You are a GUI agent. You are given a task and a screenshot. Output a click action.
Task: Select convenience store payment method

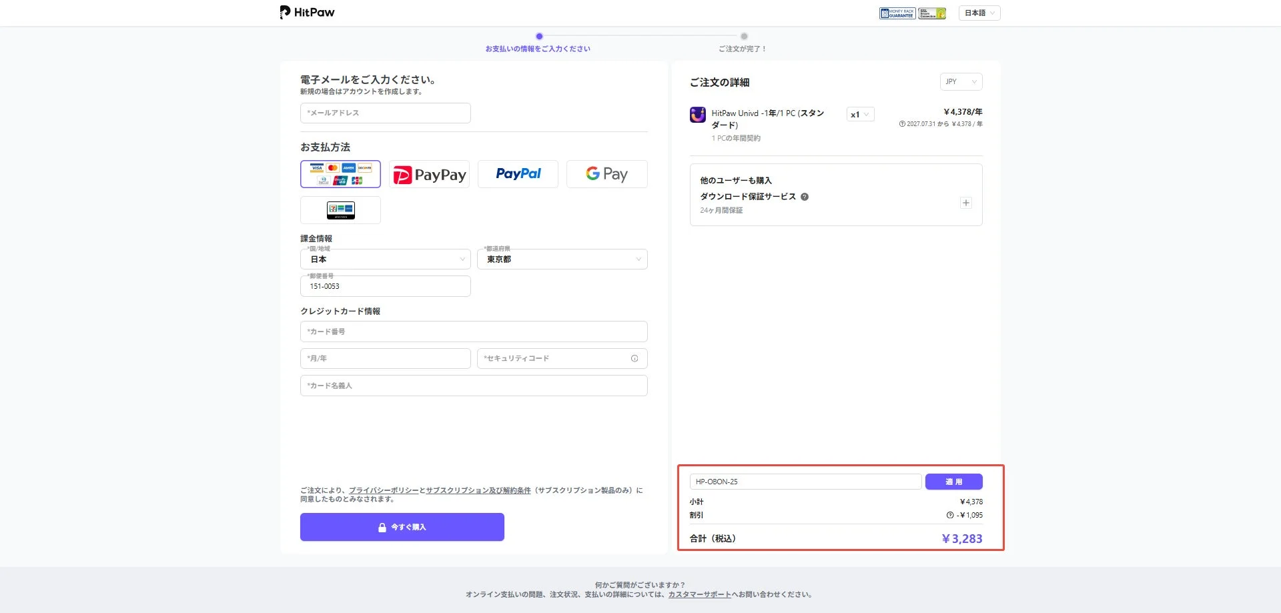340,210
